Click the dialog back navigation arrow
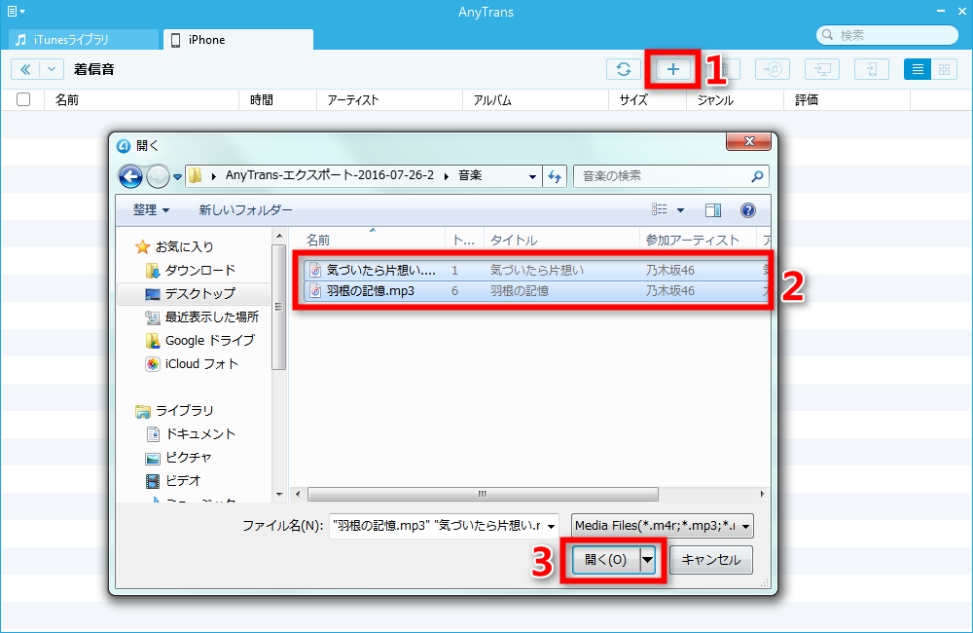Viewport: 973px width, 633px height. point(130,176)
